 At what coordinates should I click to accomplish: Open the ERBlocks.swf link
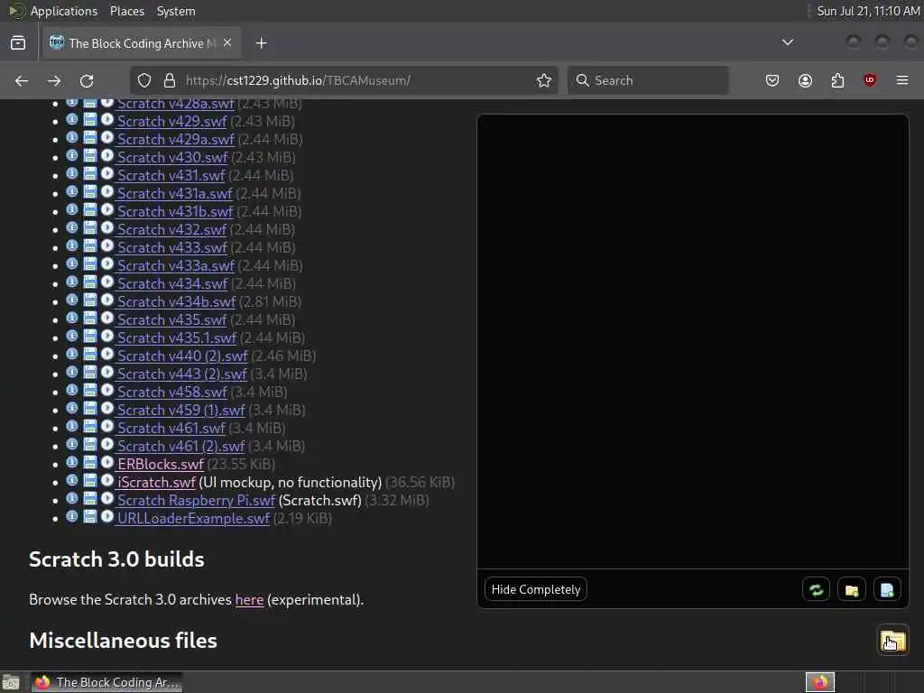pyautogui.click(x=161, y=465)
